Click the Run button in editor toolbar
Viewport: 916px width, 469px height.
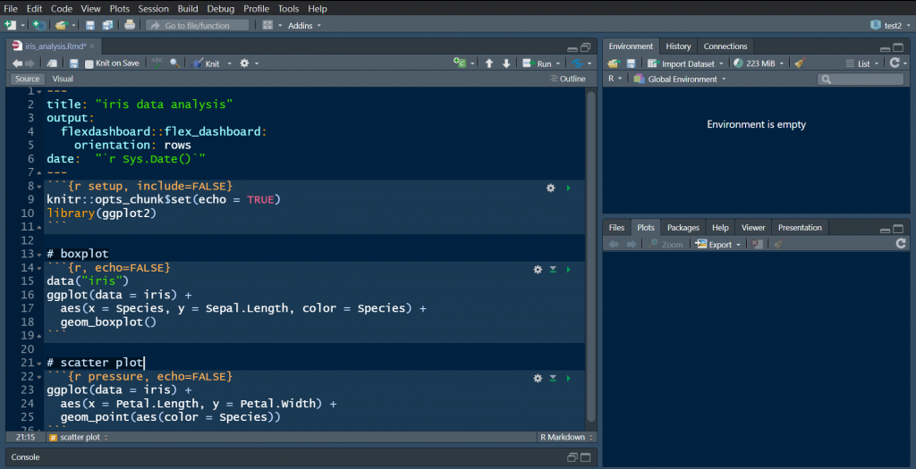(x=537, y=63)
